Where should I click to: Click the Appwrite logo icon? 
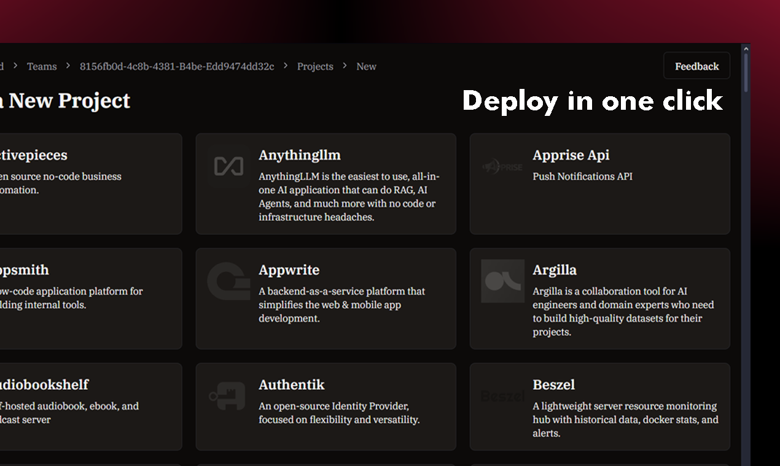[x=228, y=281]
